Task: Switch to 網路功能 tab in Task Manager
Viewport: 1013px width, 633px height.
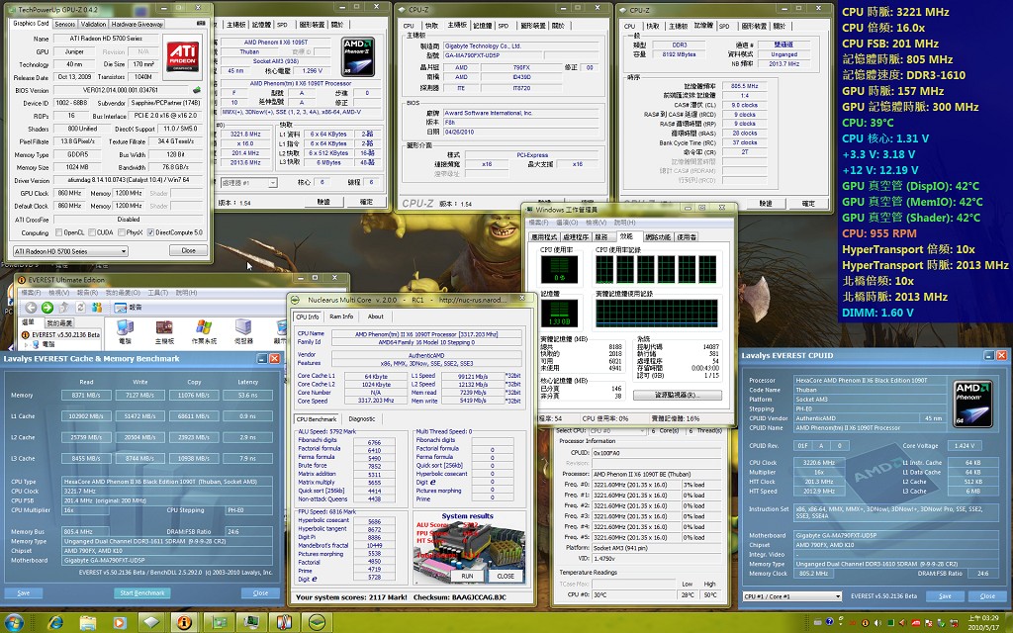Action: [657, 237]
